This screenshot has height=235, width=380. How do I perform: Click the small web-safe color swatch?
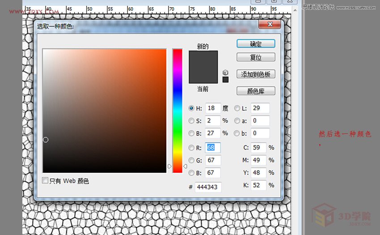click(225, 80)
